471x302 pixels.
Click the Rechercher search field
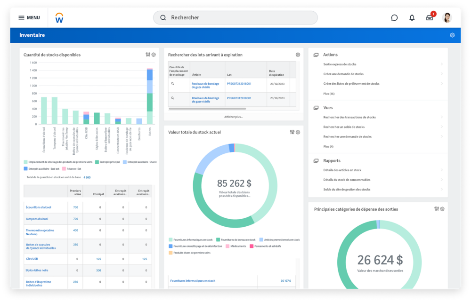click(235, 18)
